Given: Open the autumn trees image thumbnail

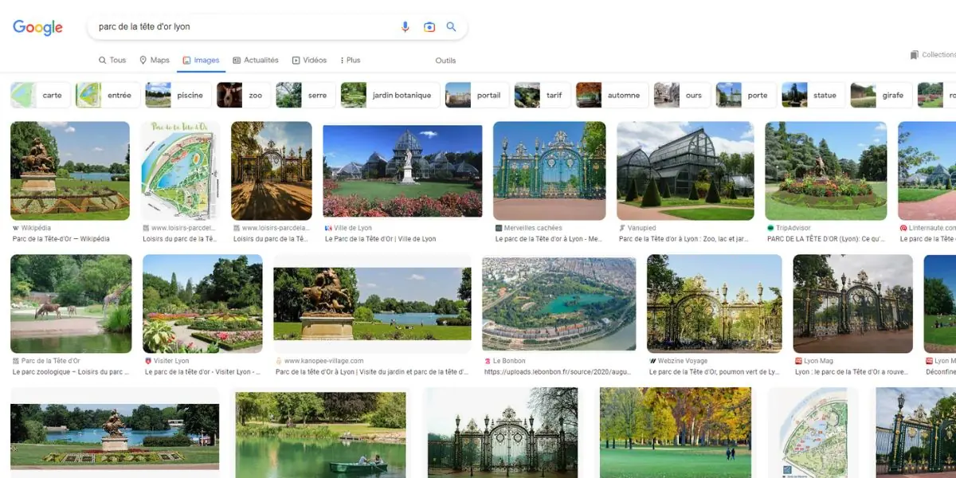Looking at the screenshot, I should click(x=676, y=433).
